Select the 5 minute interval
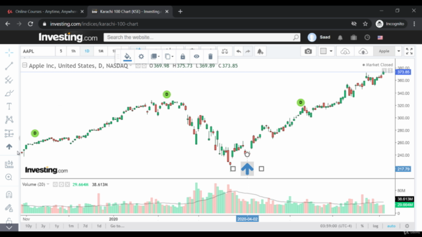This screenshot has width=422, height=237. 61,51
